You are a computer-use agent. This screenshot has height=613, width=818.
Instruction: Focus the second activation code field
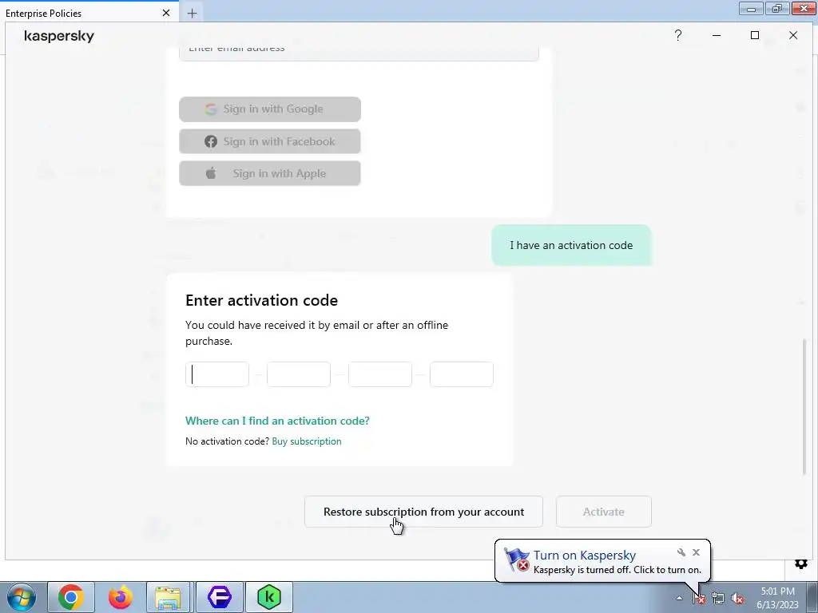coord(299,374)
